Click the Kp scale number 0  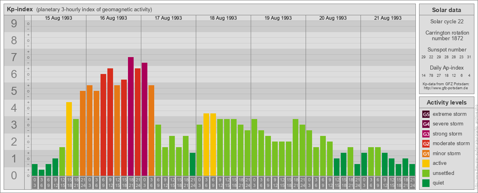(x=14, y=175)
